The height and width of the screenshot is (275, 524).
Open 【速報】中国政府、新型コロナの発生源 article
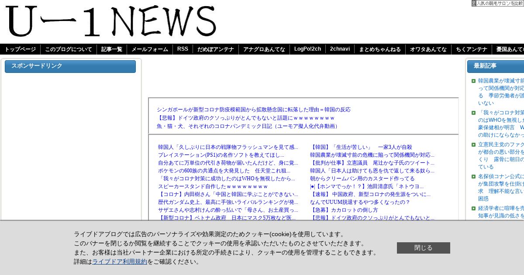[370, 194]
